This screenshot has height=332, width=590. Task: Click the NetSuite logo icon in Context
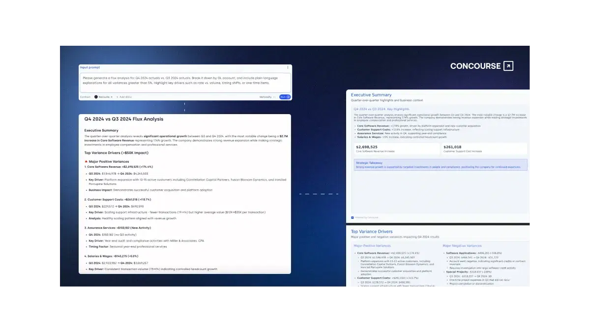point(96,97)
